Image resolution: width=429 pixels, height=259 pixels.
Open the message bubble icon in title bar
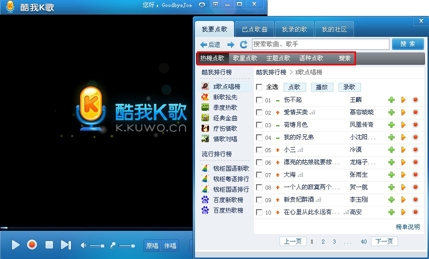[x=202, y=4]
